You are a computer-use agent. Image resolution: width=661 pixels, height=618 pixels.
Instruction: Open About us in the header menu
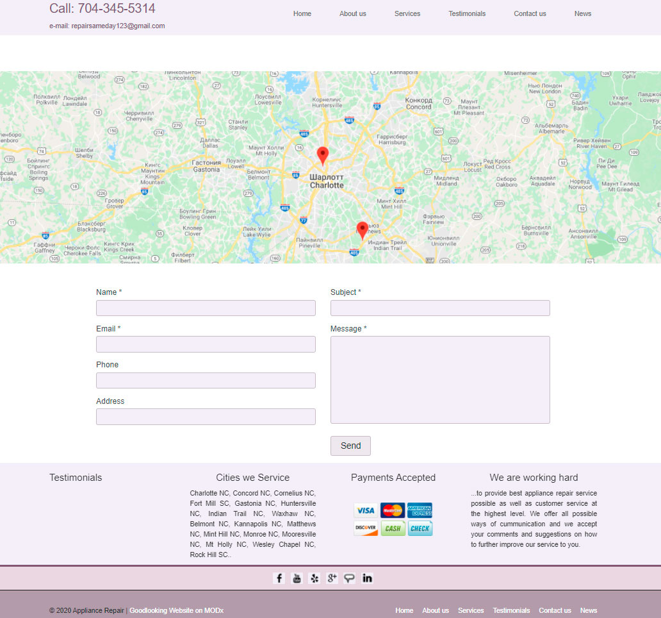tap(353, 13)
